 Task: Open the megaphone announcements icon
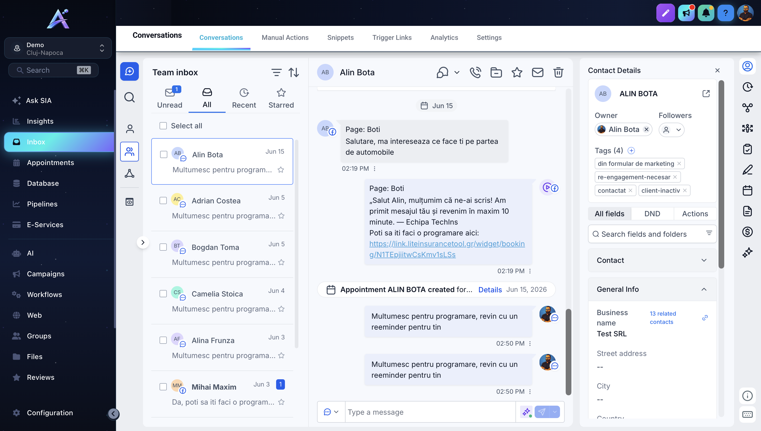[686, 13]
